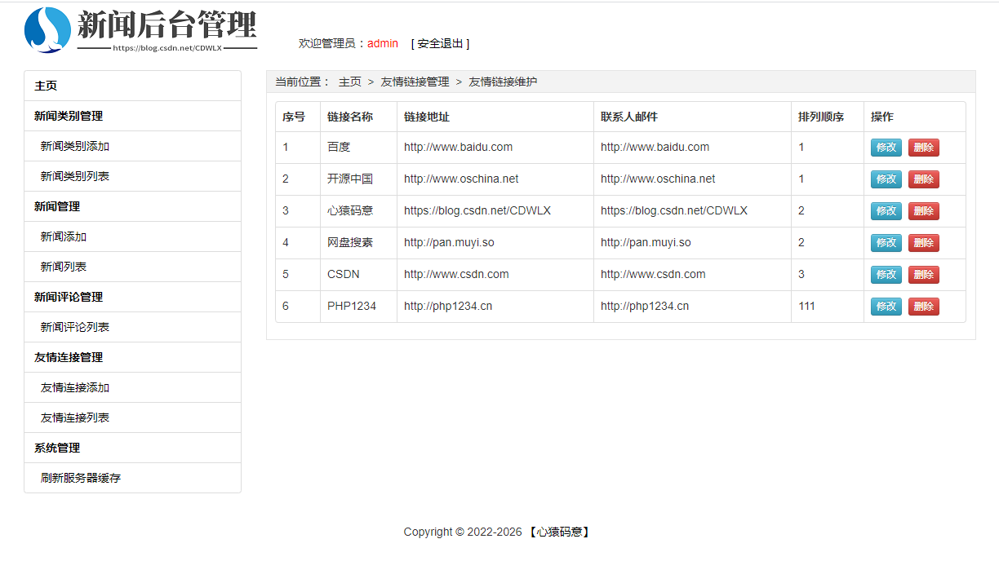Click the 删除 button for 百度 link
Viewport: 999px width, 561px height.
click(x=923, y=147)
